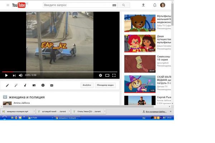Open Менеджер видео button
This screenshot has width=215, height=143.
tap(105, 85)
